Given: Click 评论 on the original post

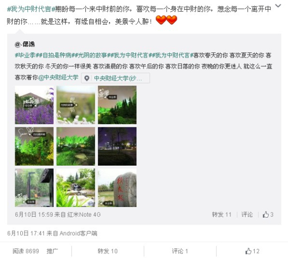Looking at the screenshot, I should pyautogui.click(x=247, y=215).
